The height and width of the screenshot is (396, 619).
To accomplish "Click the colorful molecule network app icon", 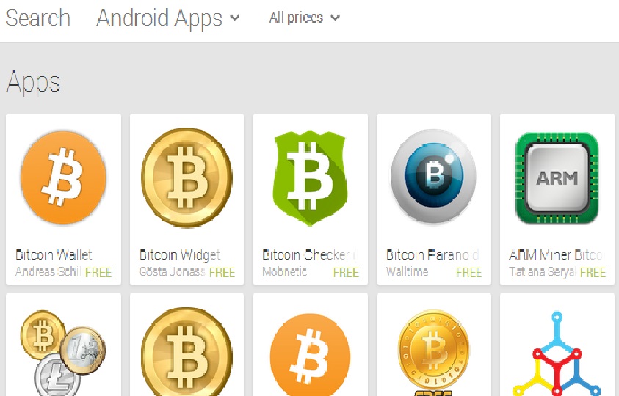I will click(x=557, y=353).
